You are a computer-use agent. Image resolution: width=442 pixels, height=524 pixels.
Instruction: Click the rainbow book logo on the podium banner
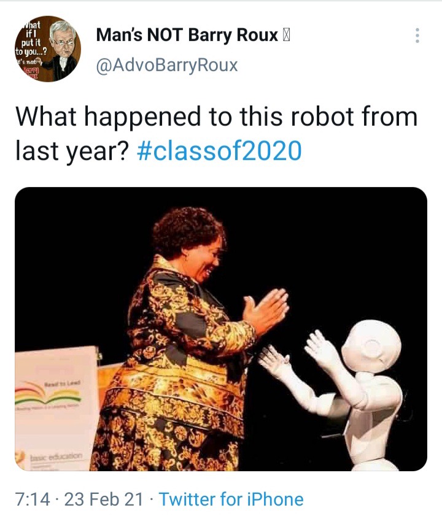[49, 395]
